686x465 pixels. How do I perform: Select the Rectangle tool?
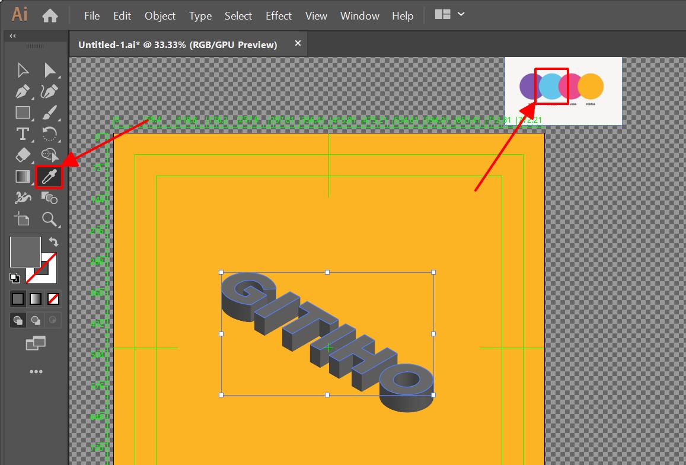23,112
